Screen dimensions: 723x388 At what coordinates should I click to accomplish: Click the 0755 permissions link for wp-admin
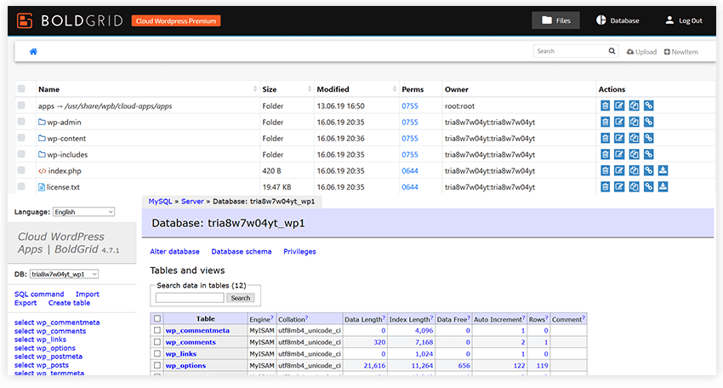click(x=410, y=122)
